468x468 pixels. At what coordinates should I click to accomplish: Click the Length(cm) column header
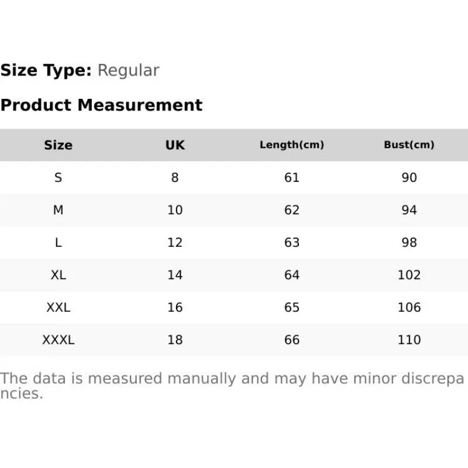[292, 144]
